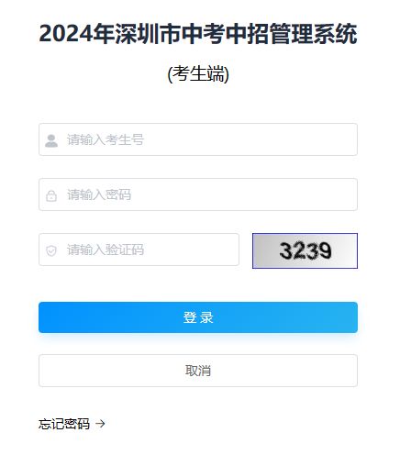
Task: Open the 忘记密码 link
Action: pyautogui.click(x=64, y=424)
